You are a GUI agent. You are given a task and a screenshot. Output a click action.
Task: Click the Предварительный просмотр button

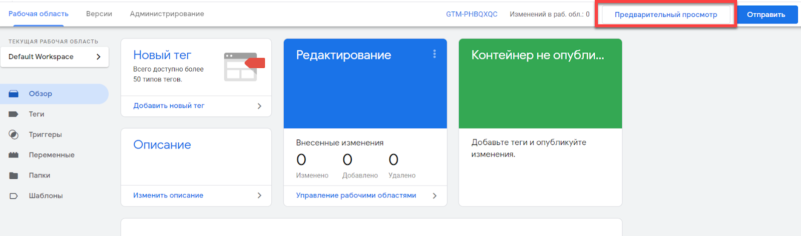pos(666,14)
